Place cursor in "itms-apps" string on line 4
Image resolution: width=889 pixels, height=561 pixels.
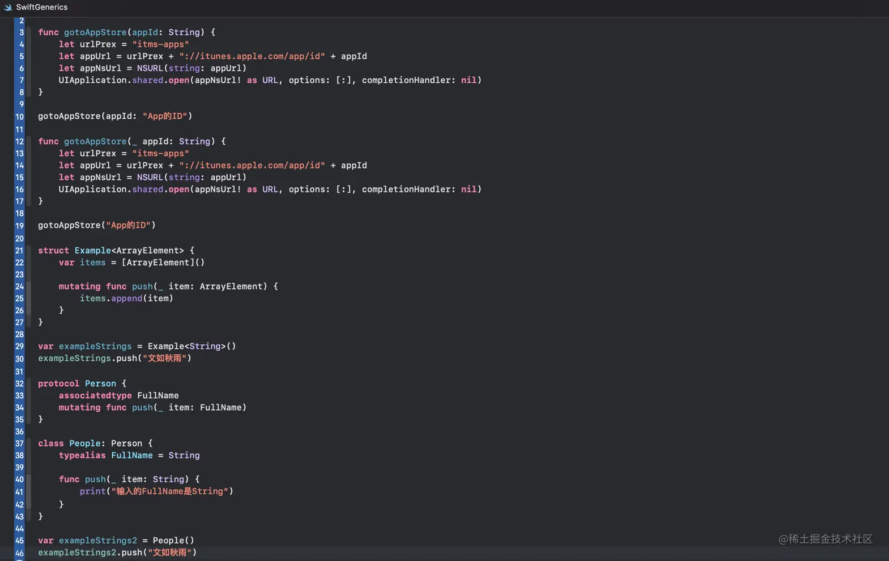161,44
